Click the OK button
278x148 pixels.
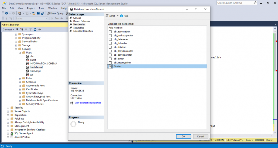[184, 137]
